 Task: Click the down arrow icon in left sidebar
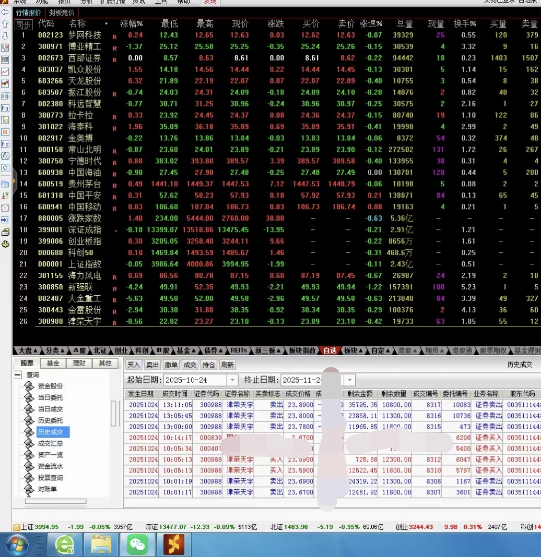pyautogui.click(x=5, y=36)
